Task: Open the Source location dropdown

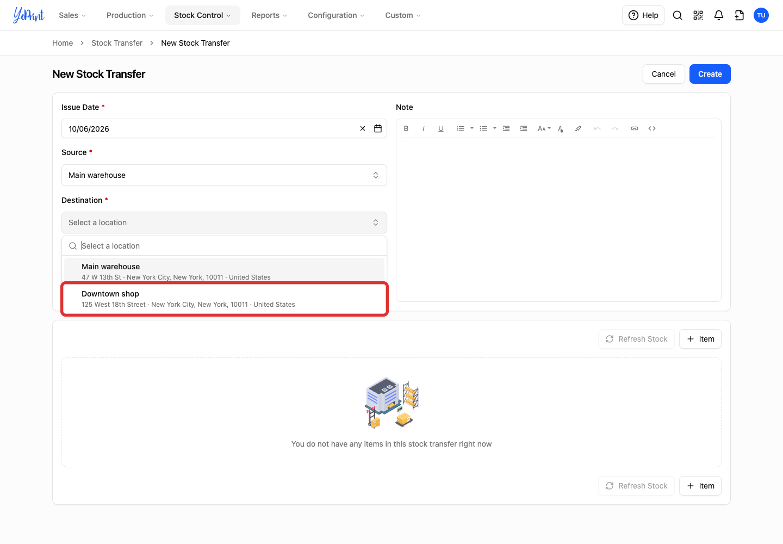Action: (224, 175)
